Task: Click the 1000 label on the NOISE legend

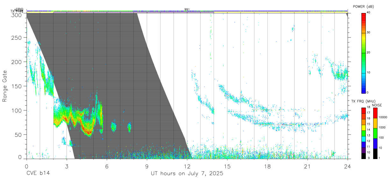Action: click(x=382, y=128)
